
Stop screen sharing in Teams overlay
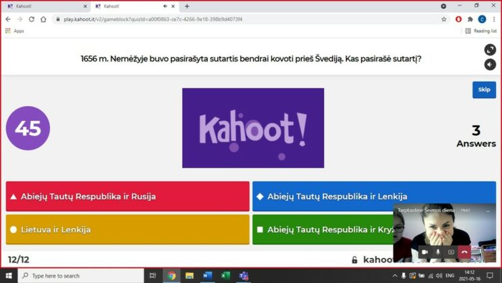451,252
